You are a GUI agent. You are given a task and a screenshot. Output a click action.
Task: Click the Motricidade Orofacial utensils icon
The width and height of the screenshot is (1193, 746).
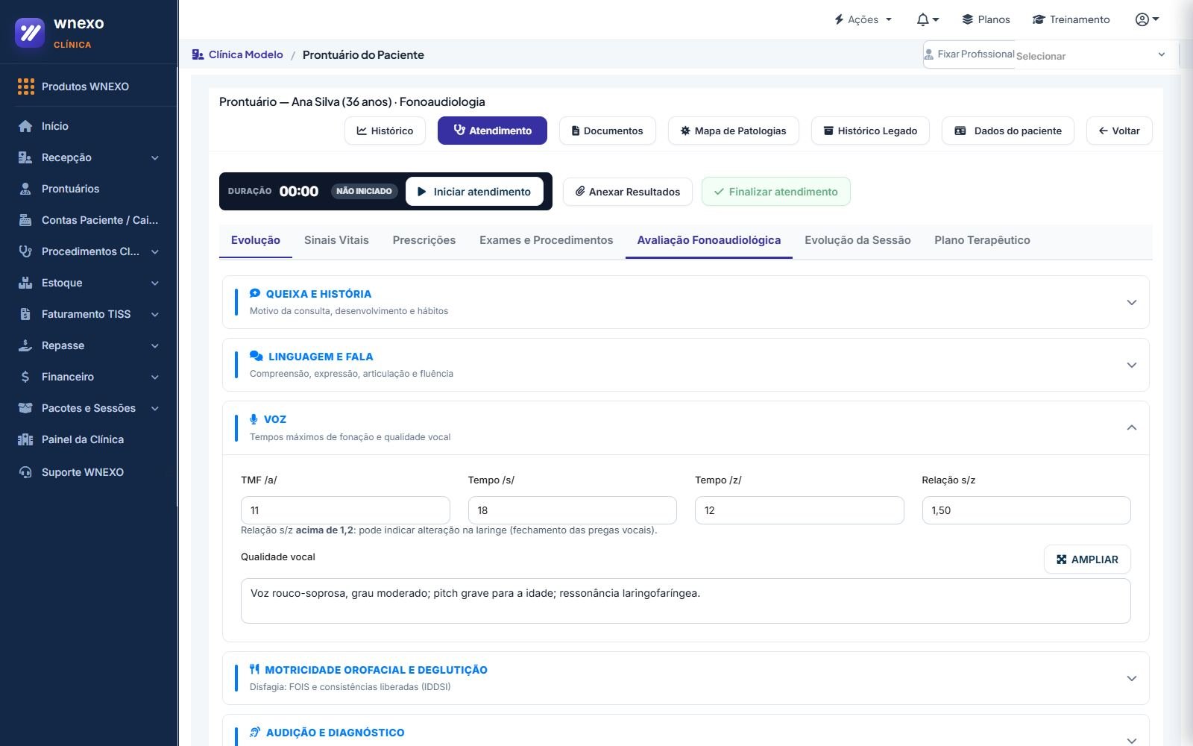coord(254,669)
